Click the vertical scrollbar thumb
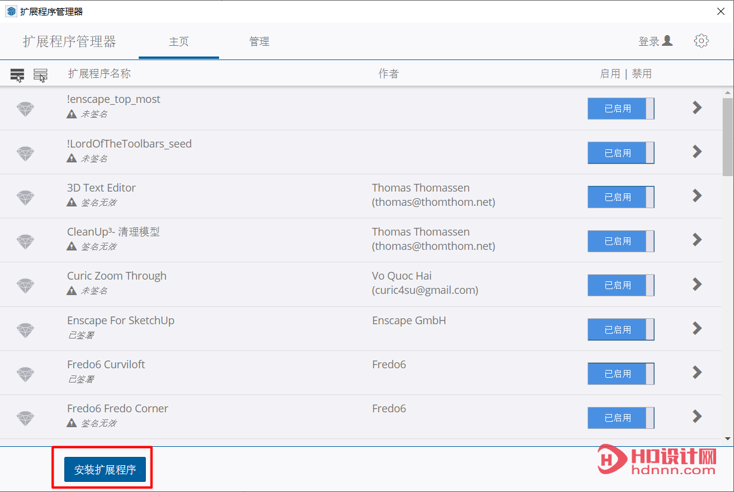 click(727, 137)
